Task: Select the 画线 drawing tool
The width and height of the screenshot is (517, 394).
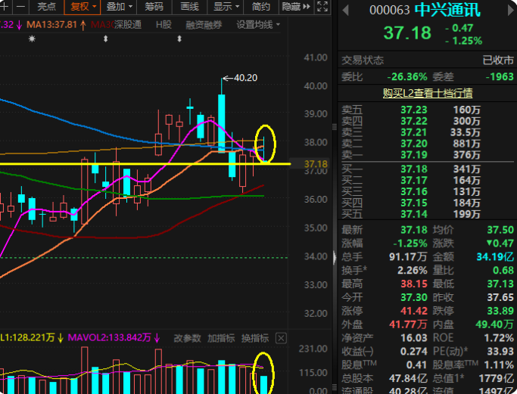Action: [x=189, y=7]
